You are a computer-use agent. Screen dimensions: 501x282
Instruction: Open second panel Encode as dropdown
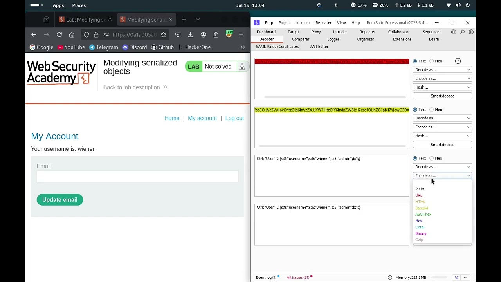click(442, 127)
